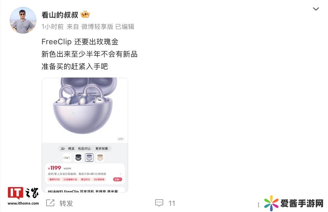Select the purple earbuds color thumbnail
This screenshot has width=328, height=212.
[x=89, y=157]
